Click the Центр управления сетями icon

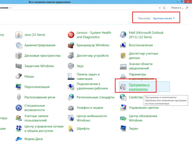[x=19, y=129]
